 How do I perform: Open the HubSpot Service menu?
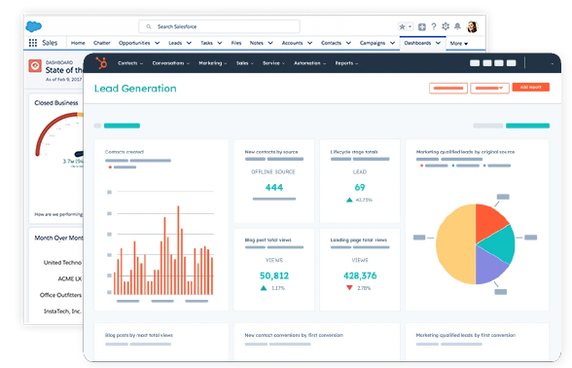click(x=273, y=63)
